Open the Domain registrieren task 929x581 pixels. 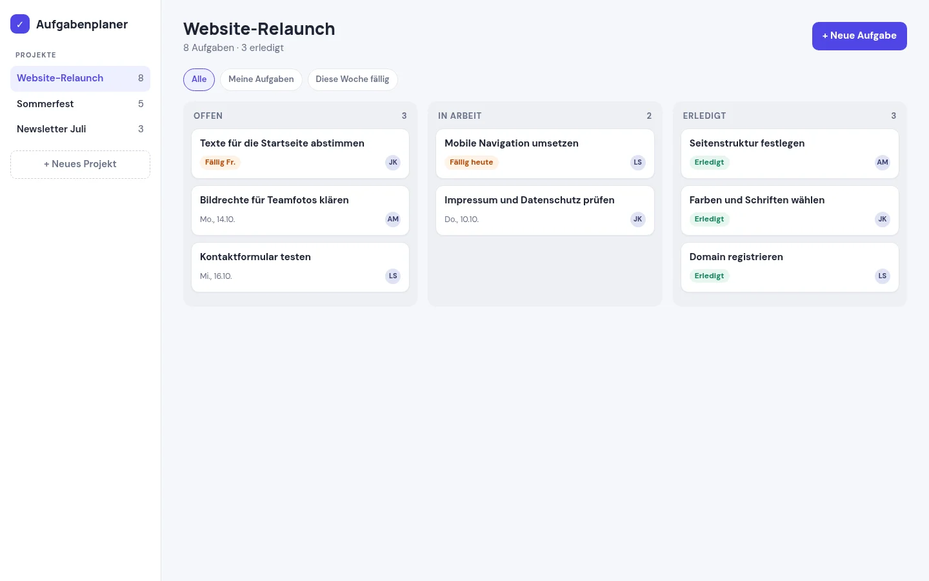pos(790,267)
